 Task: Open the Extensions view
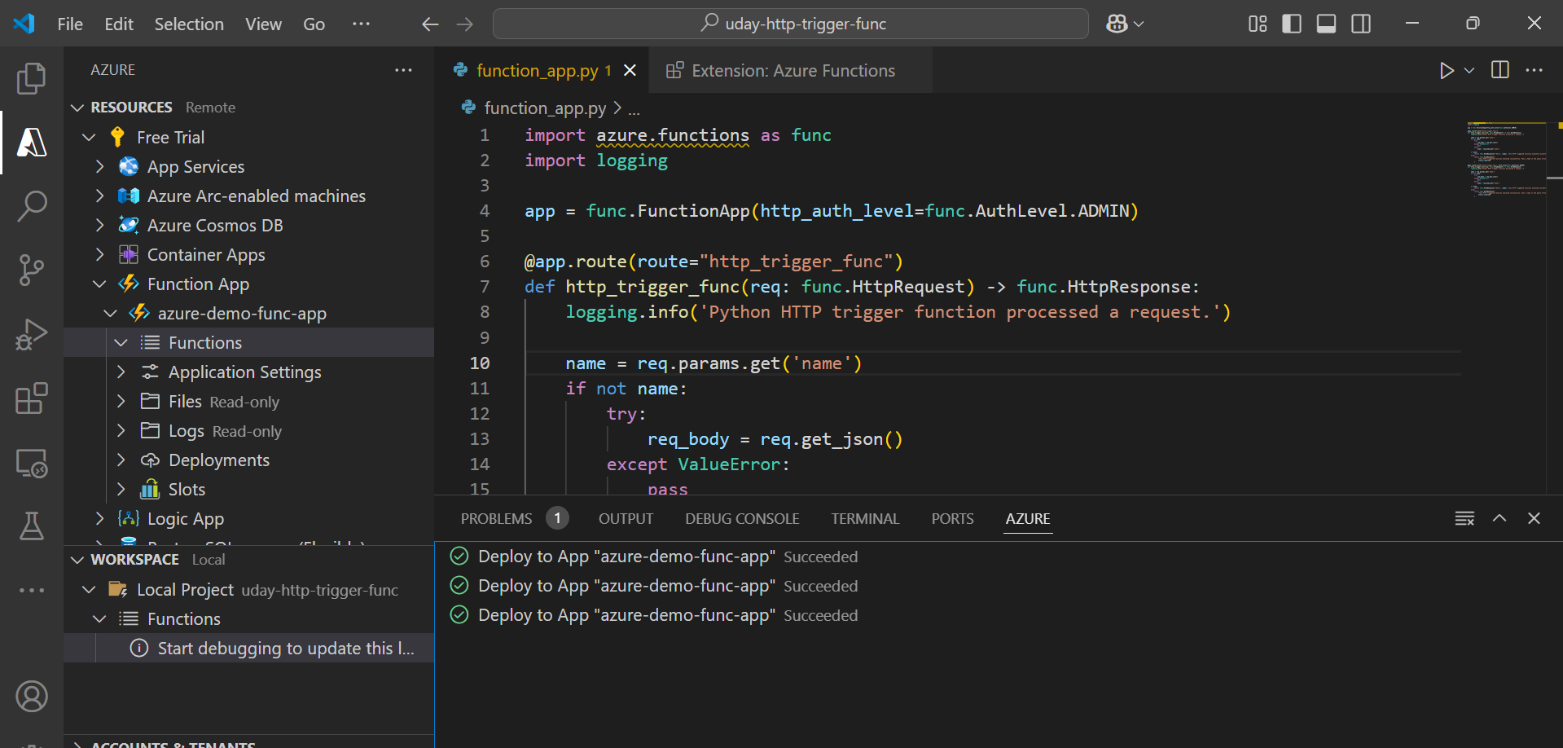pyautogui.click(x=31, y=398)
